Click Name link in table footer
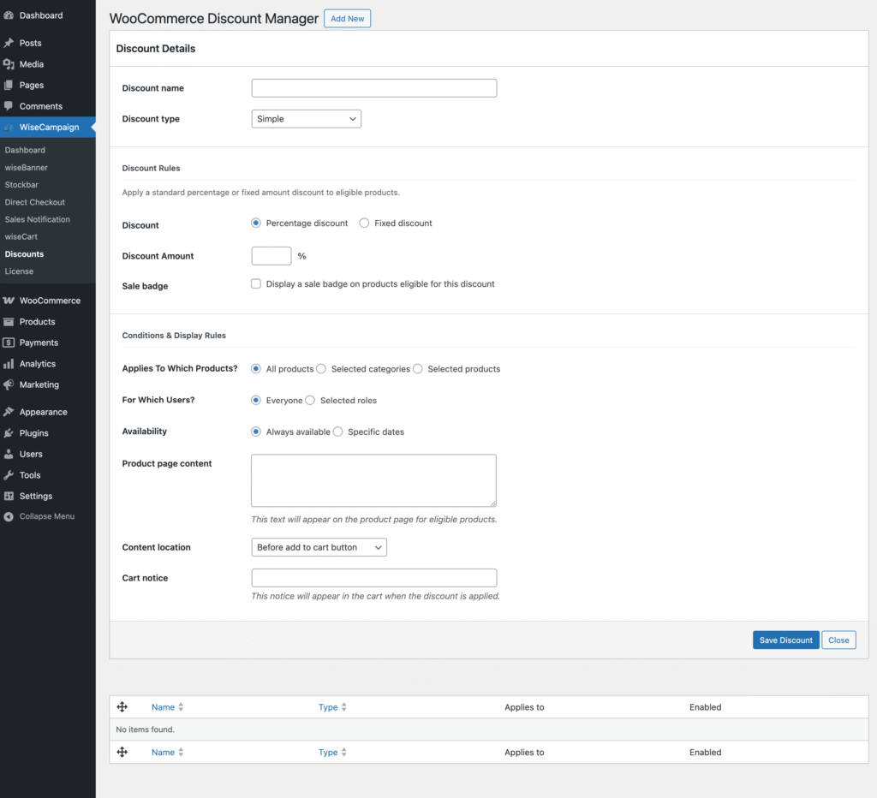This screenshot has height=798, width=877. [163, 752]
